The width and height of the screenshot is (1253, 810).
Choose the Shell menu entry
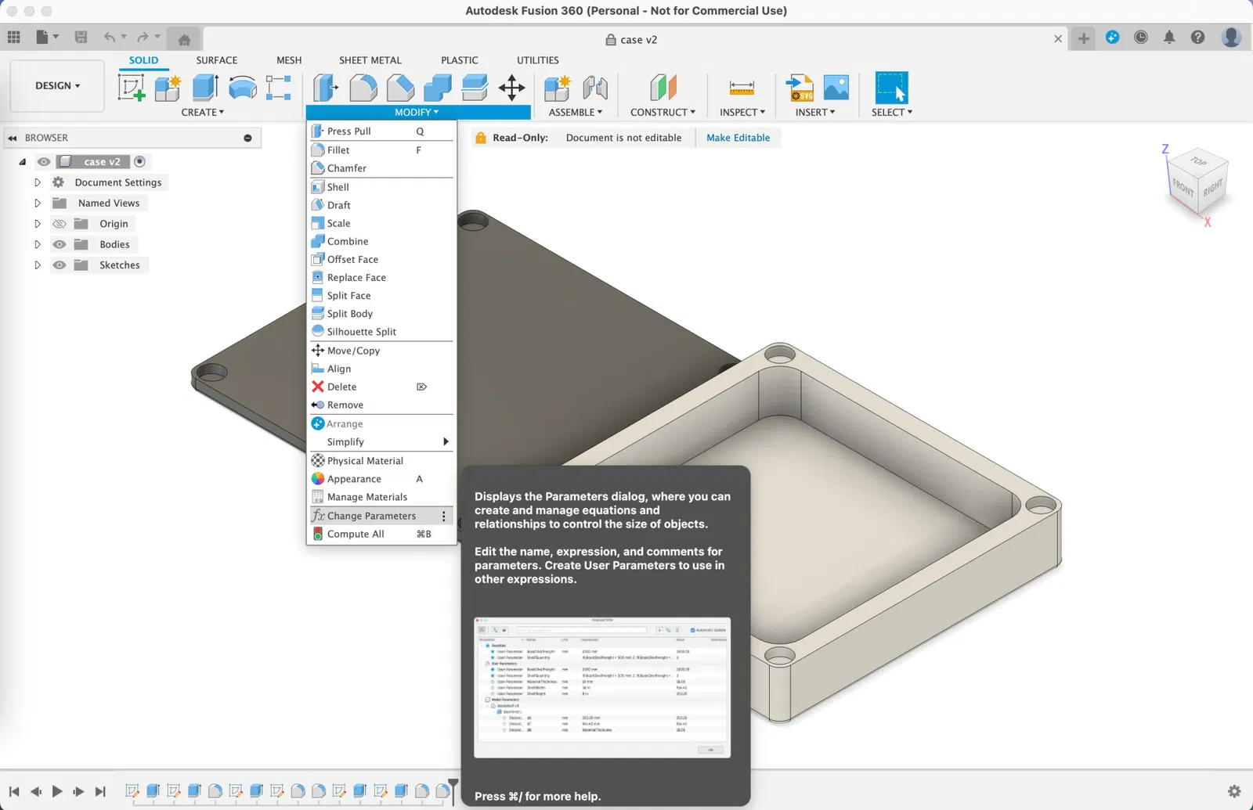(381, 187)
